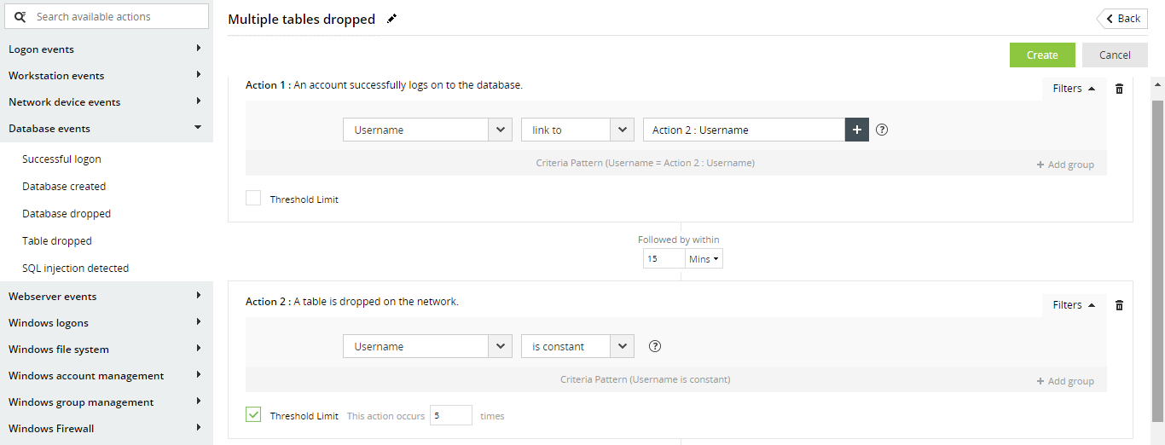
Task: Click the plus icon next to Action 2 : Username
Action: pos(857,130)
